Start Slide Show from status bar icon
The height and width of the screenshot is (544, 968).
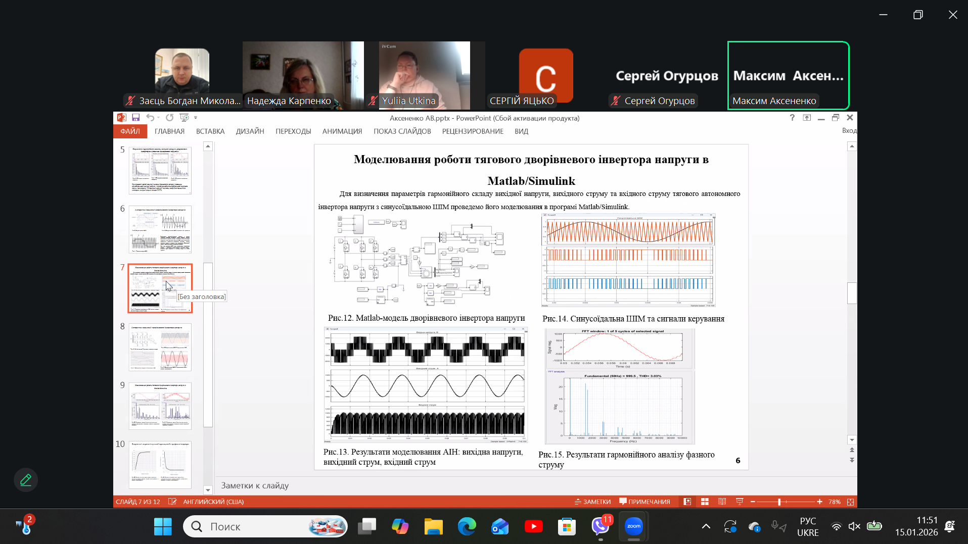click(x=740, y=502)
